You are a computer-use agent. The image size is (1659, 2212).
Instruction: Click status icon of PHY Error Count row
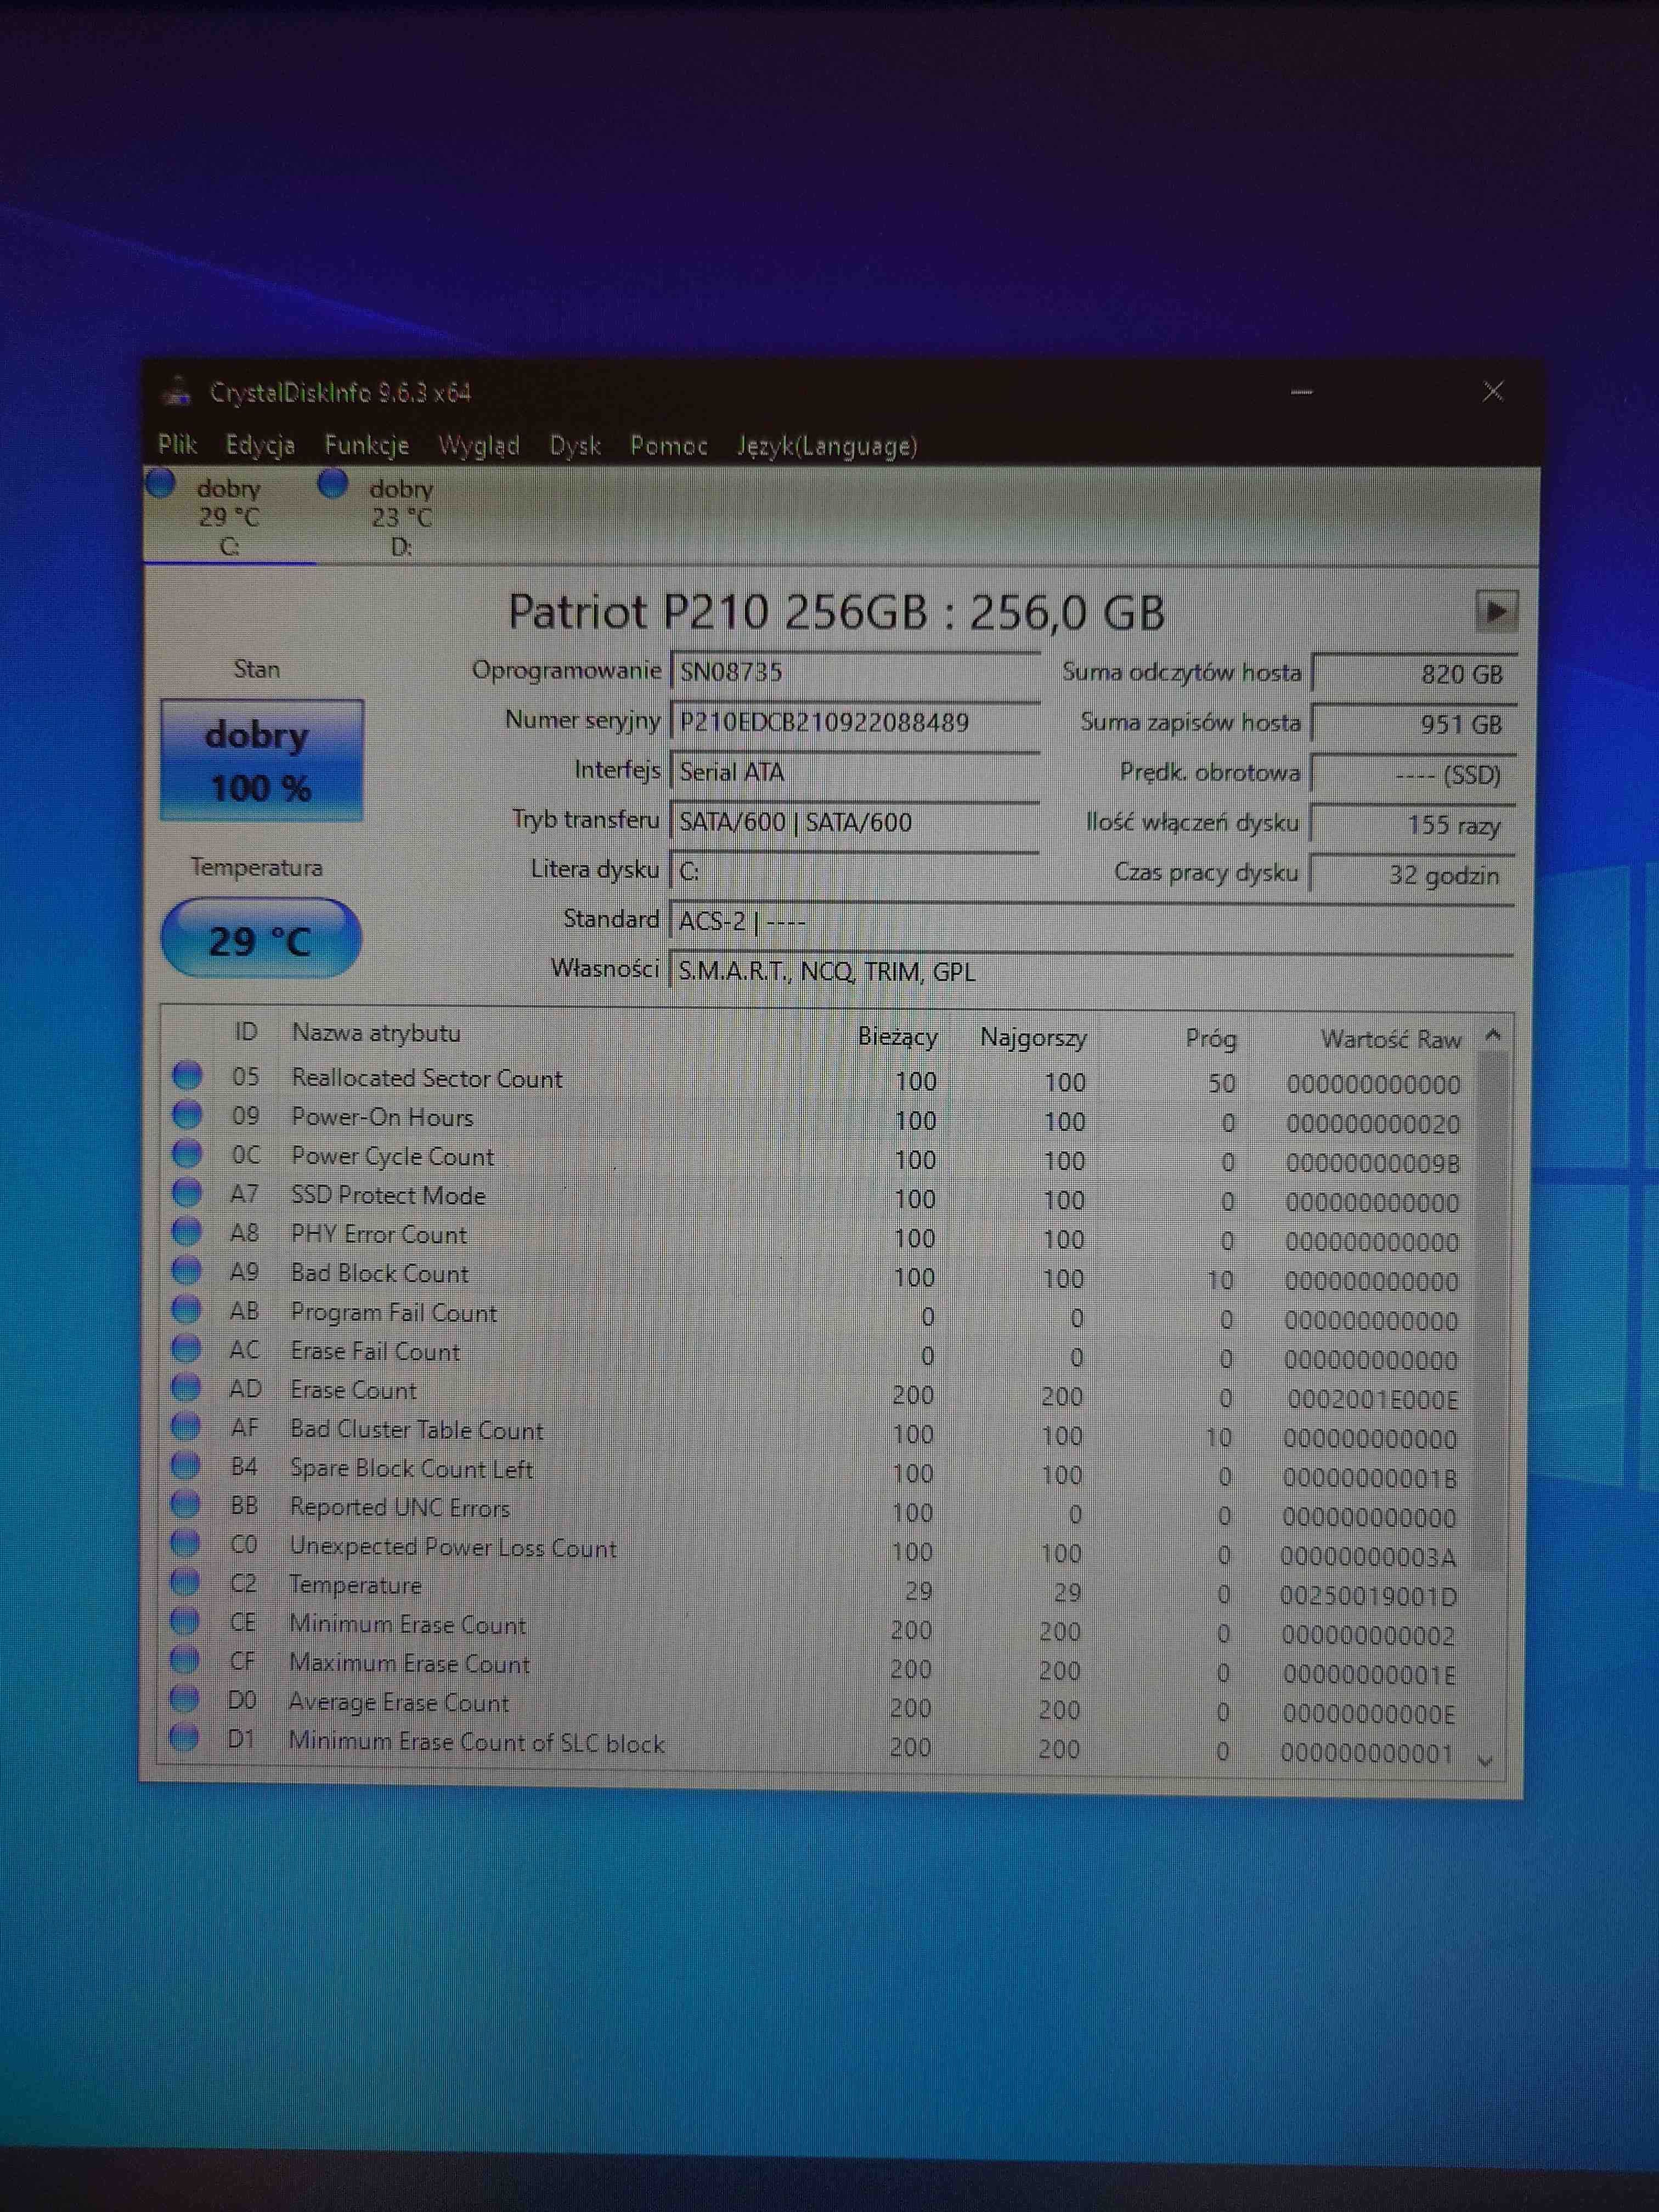[x=186, y=1231]
